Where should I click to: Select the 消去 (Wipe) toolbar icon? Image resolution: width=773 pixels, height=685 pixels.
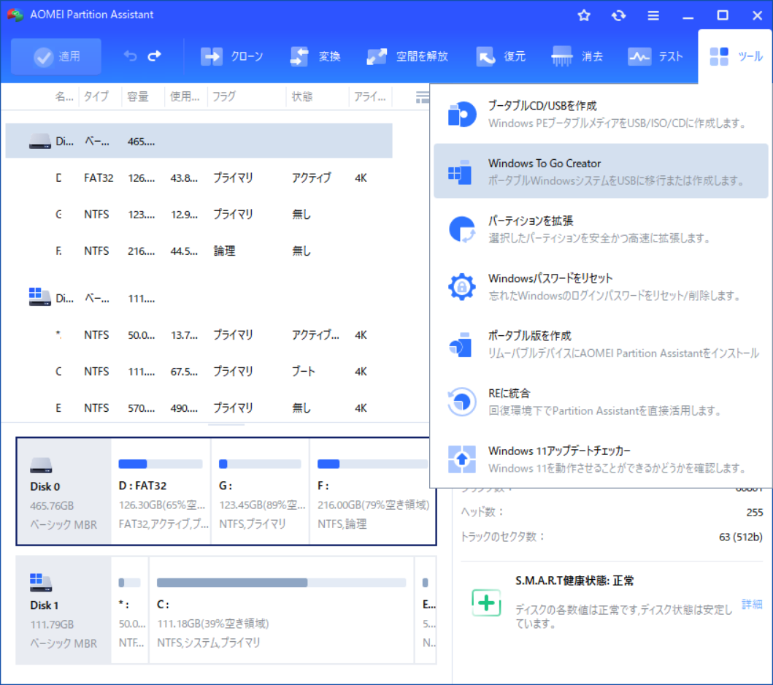pyautogui.click(x=562, y=56)
